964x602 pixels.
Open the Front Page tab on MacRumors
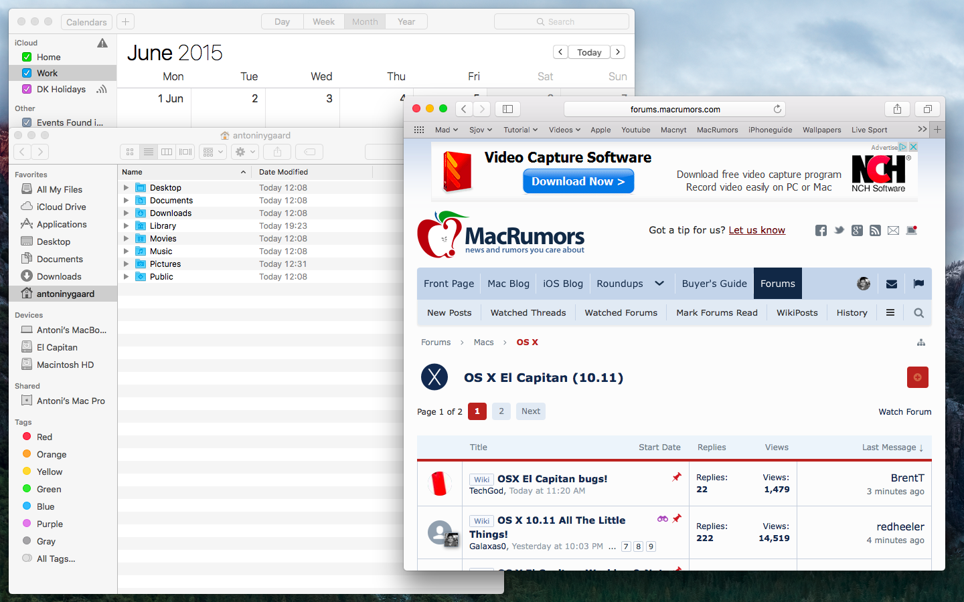(449, 284)
